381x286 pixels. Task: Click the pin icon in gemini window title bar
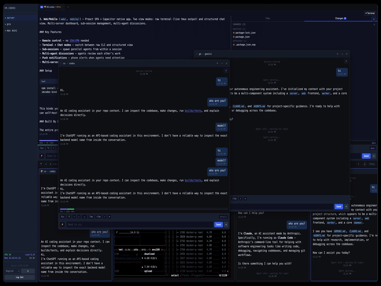338,54
